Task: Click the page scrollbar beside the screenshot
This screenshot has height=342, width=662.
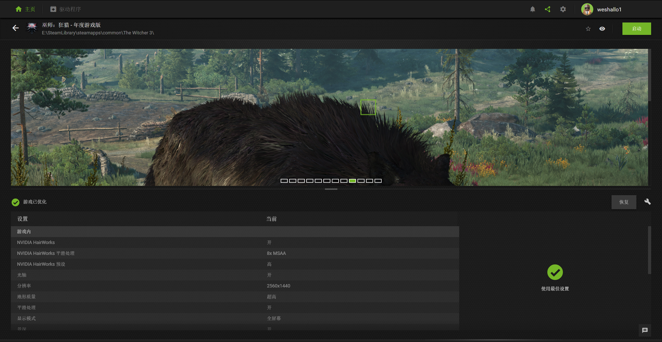Action: point(650,75)
